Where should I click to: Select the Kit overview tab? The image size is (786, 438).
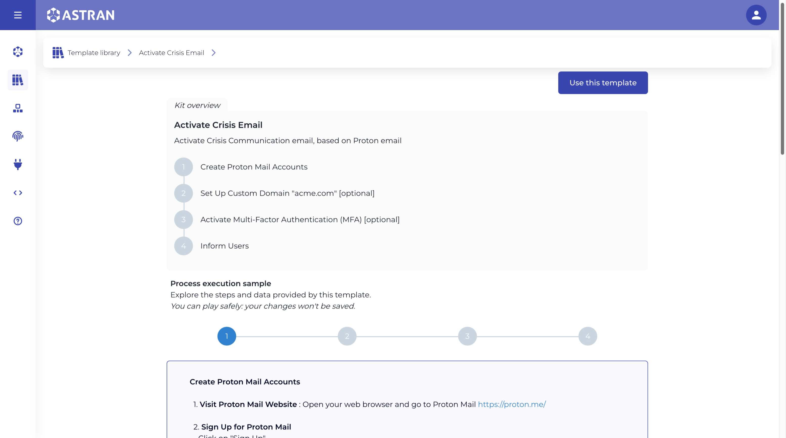click(x=197, y=105)
